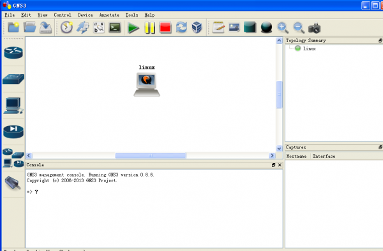The width and height of the screenshot is (383, 251).
Task: Browse switches in the device sidebar
Action: tap(13, 79)
